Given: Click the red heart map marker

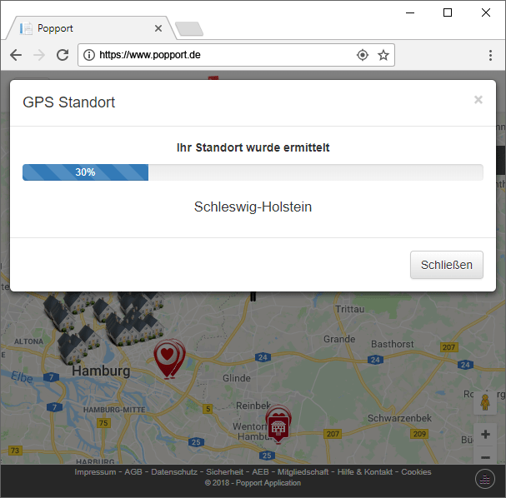Looking at the screenshot, I should pyautogui.click(x=167, y=356).
